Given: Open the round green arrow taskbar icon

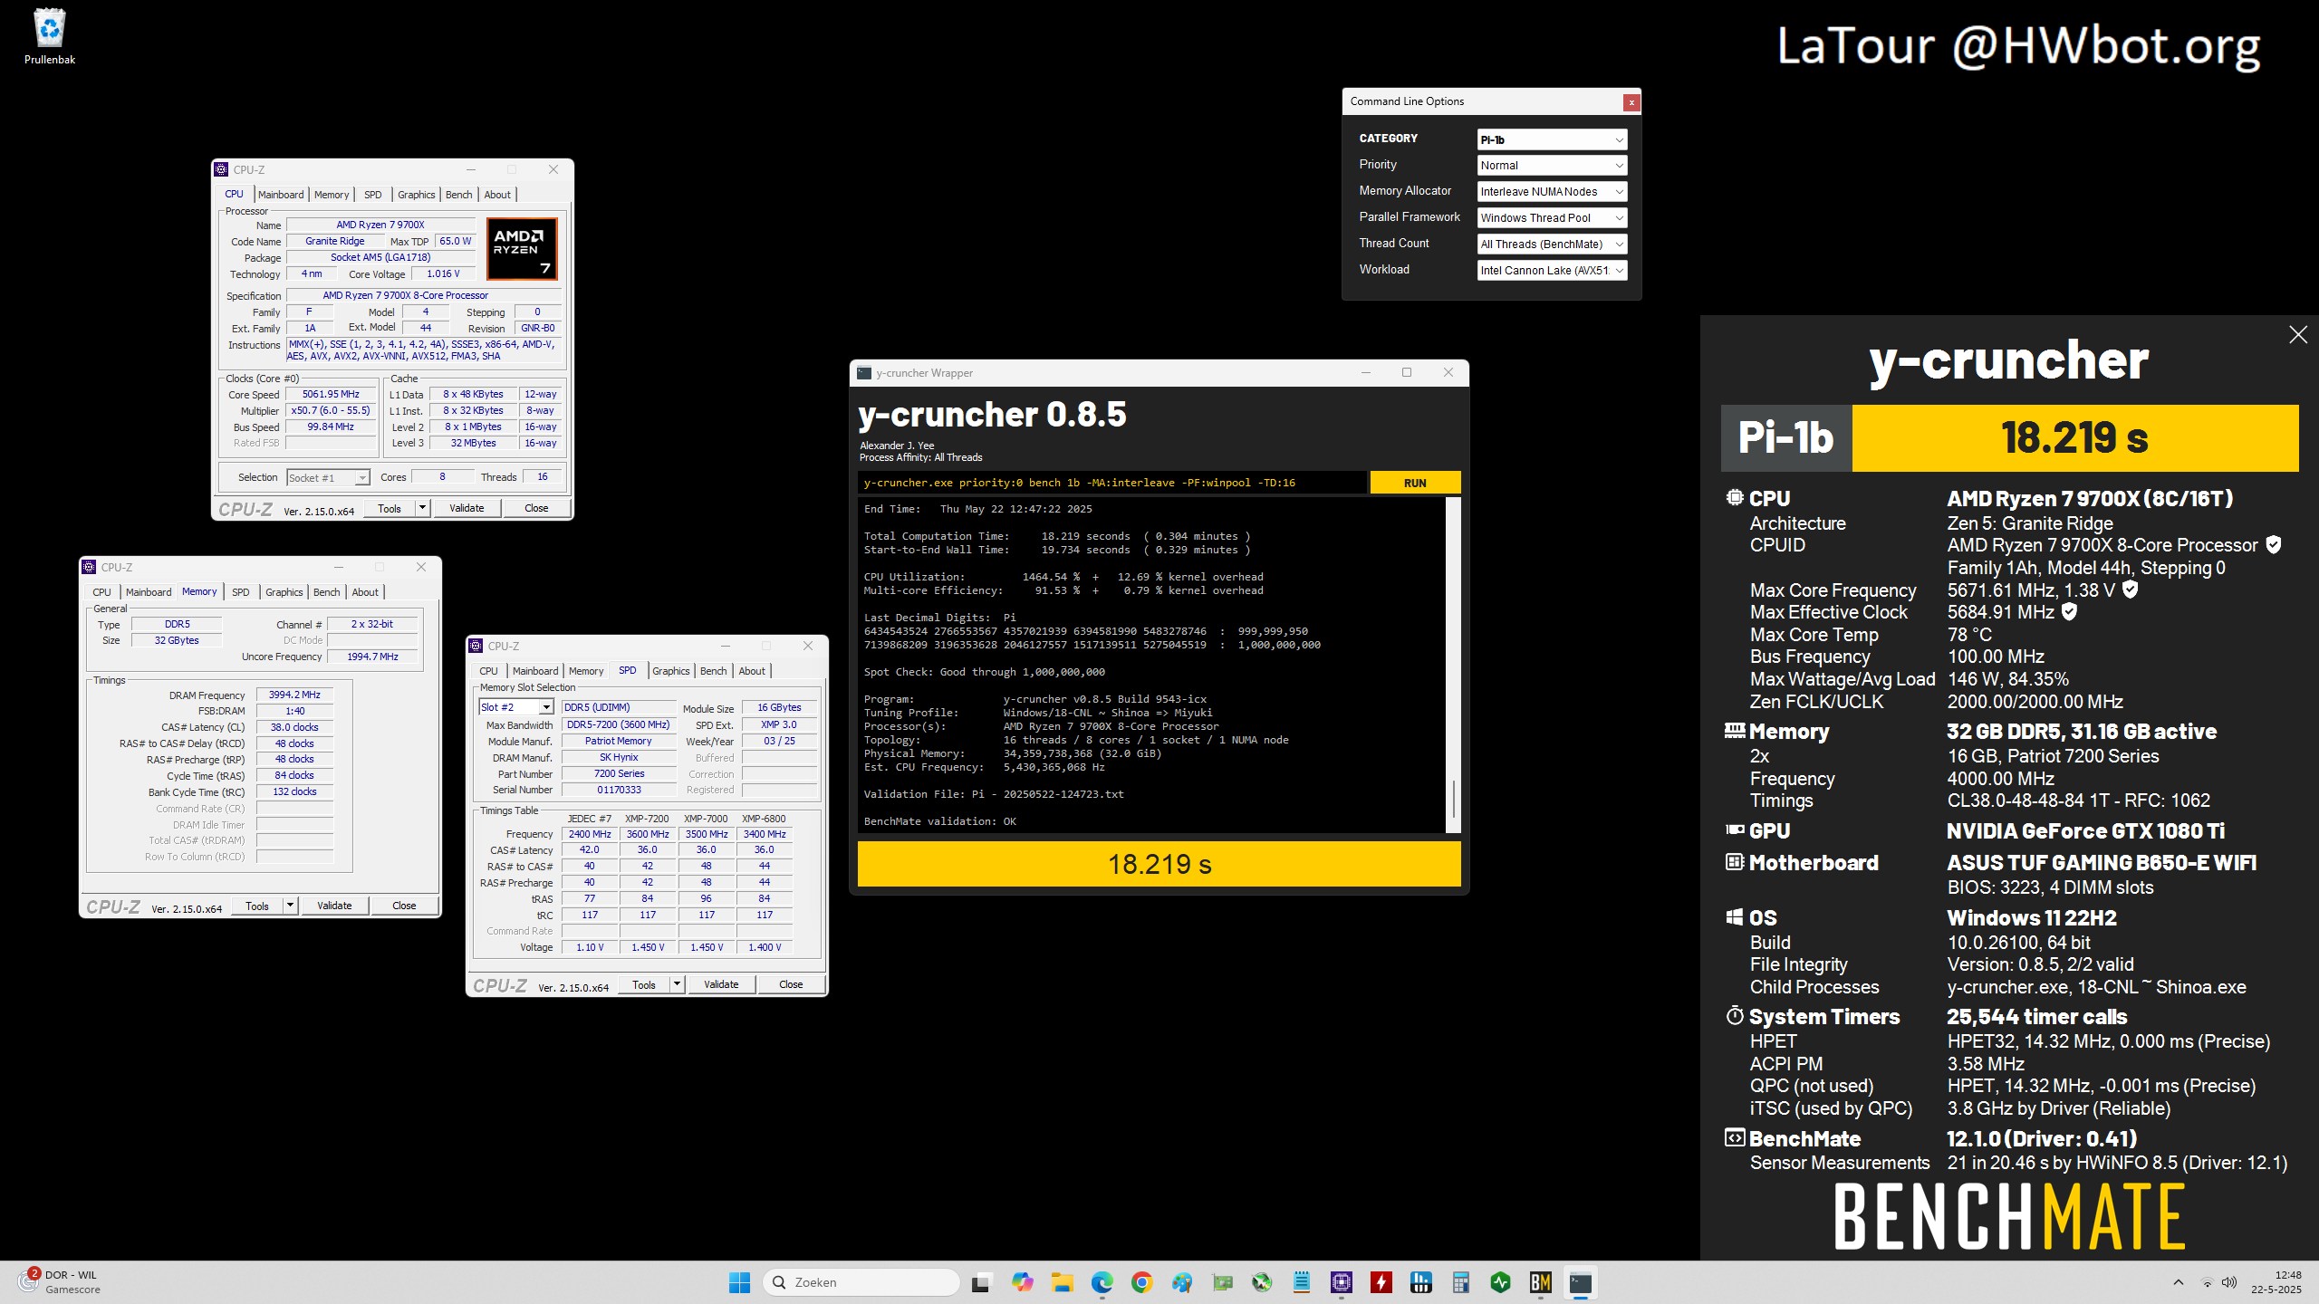Looking at the screenshot, I should point(1262,1282).
